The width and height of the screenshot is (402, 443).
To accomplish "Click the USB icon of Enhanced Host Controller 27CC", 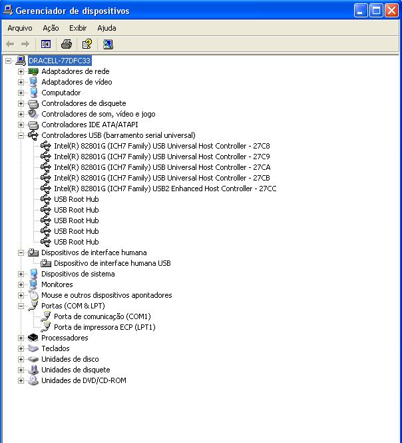I will coord(46,189).
